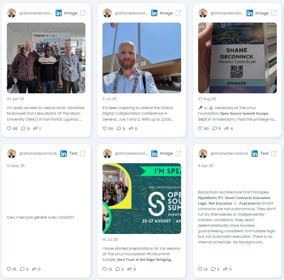Click comment icon with 2 comments on 10 Jul post
The width and height of the screenshot is (284, 280).
pos(118,269)
